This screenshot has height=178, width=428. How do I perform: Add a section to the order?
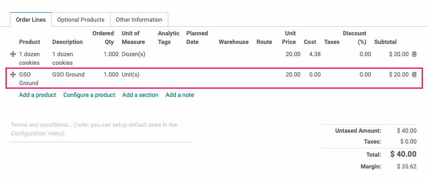click(140, 95)
